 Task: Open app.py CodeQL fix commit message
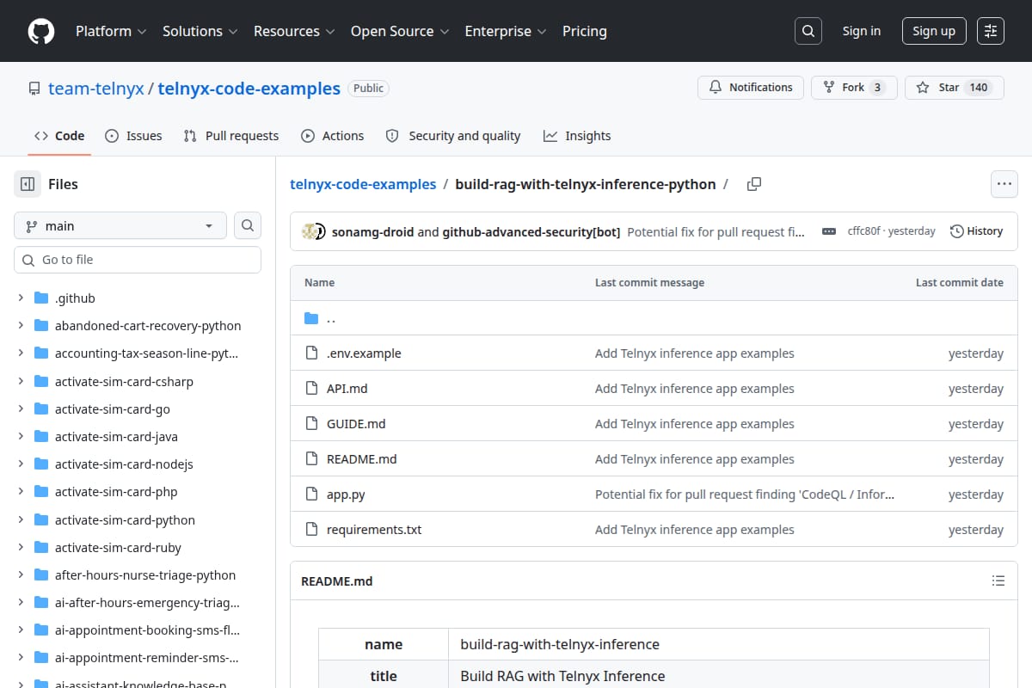pyautogui.click(x=745, y=494)
